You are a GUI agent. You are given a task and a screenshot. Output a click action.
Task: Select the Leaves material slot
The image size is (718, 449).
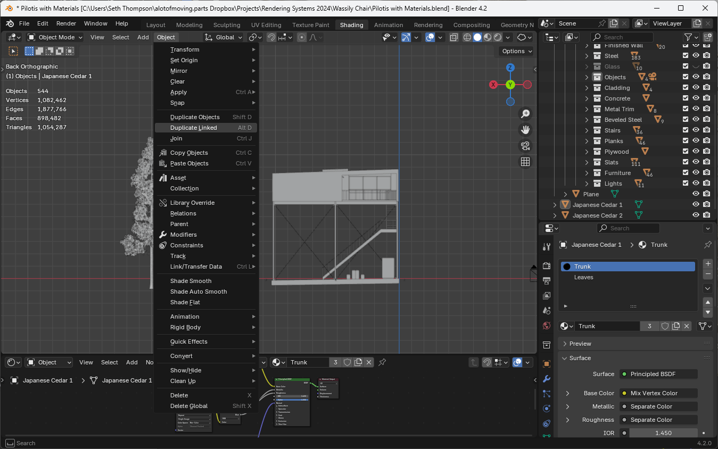(x=628, y=277)
